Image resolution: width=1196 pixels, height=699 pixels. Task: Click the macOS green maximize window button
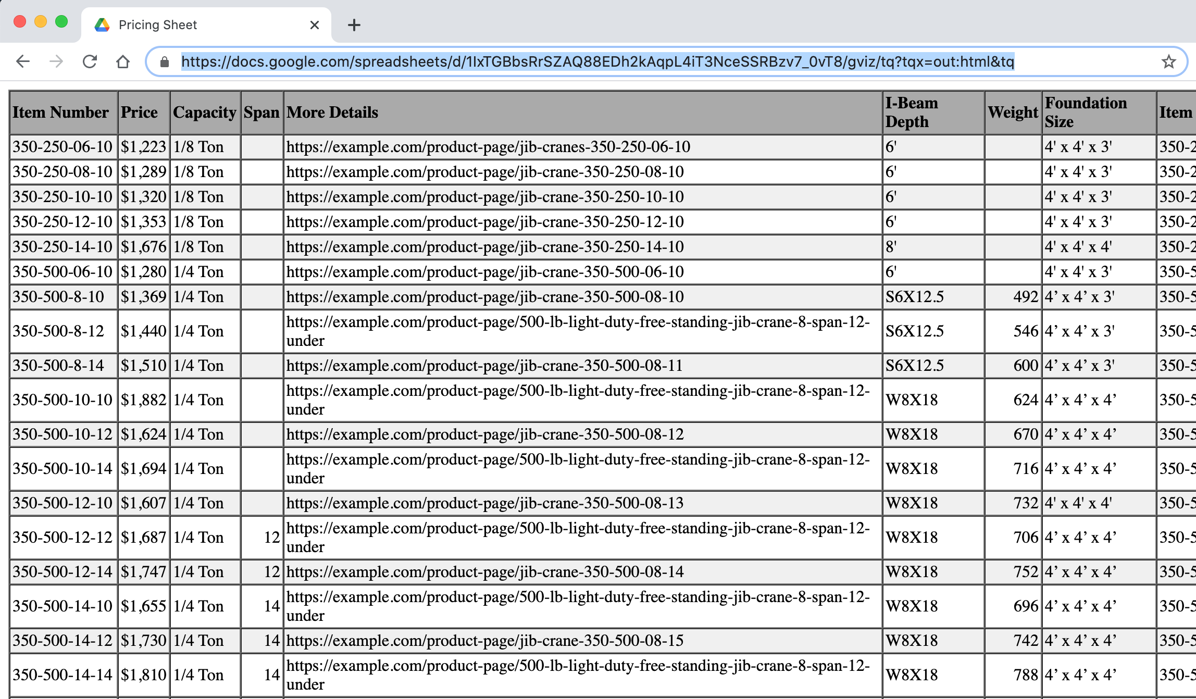(61, 21)
